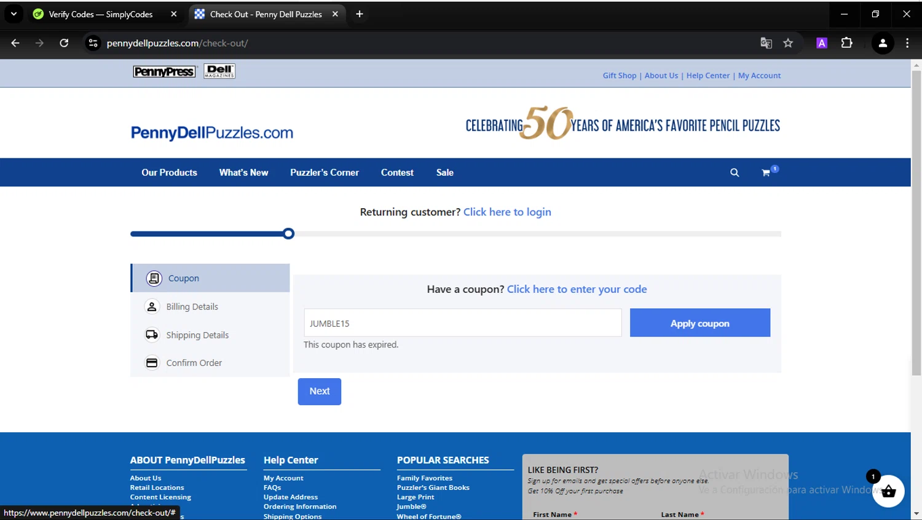Click the Billing Details person icon

click(x=152, y=306)
